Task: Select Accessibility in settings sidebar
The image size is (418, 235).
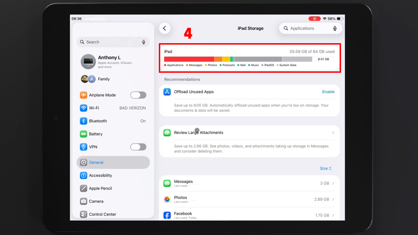Action: pyautogui.click(x=113, y=175)
